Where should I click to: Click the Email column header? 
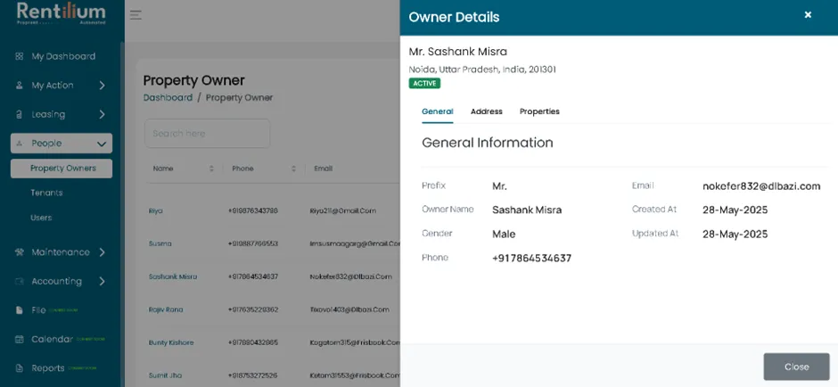pyautogui.click(x=324, y=169)
